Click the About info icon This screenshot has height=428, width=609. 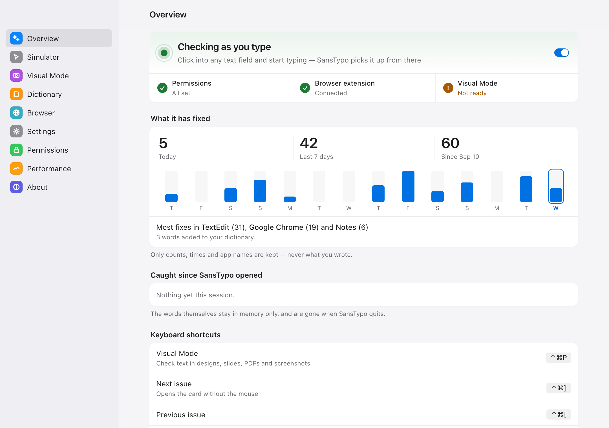coord(16,187)
